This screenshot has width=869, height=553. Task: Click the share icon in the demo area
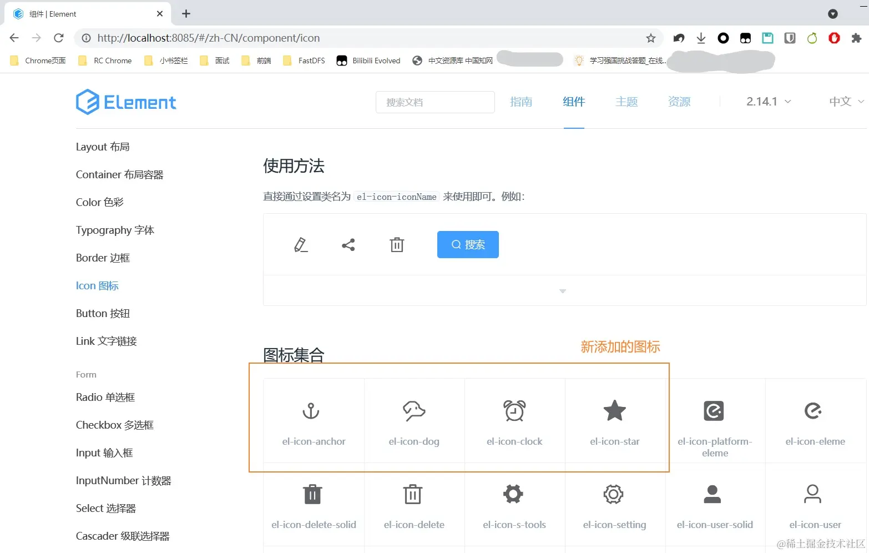pos(348,244)
